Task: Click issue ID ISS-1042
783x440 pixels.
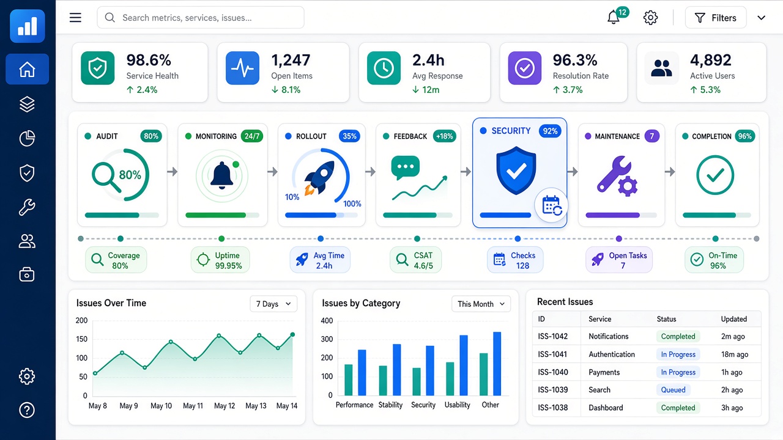Action: tap(553, 336)
